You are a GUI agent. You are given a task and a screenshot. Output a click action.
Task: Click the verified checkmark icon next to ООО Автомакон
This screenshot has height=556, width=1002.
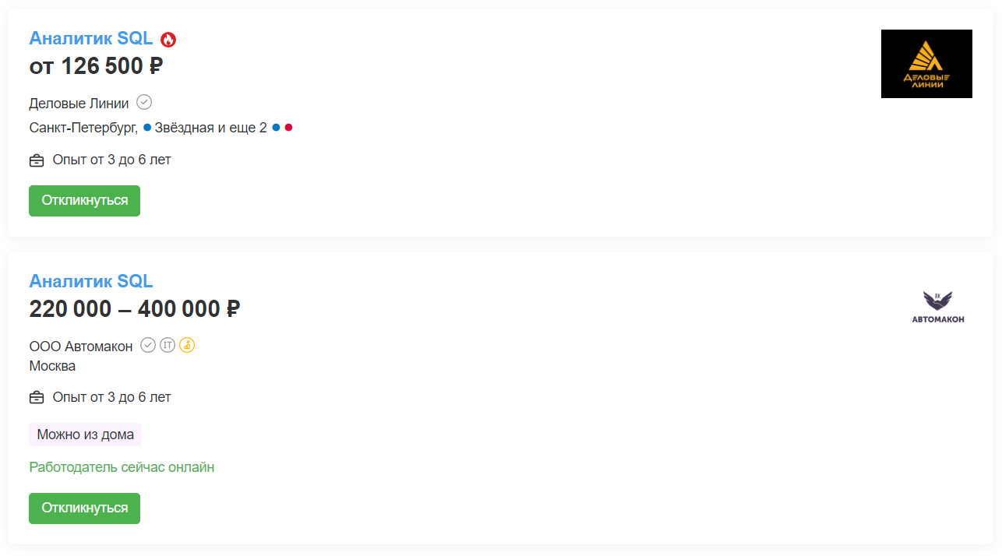pos(148,345)
